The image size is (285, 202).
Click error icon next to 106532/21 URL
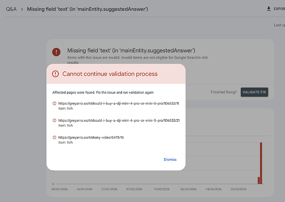point(55,120)
